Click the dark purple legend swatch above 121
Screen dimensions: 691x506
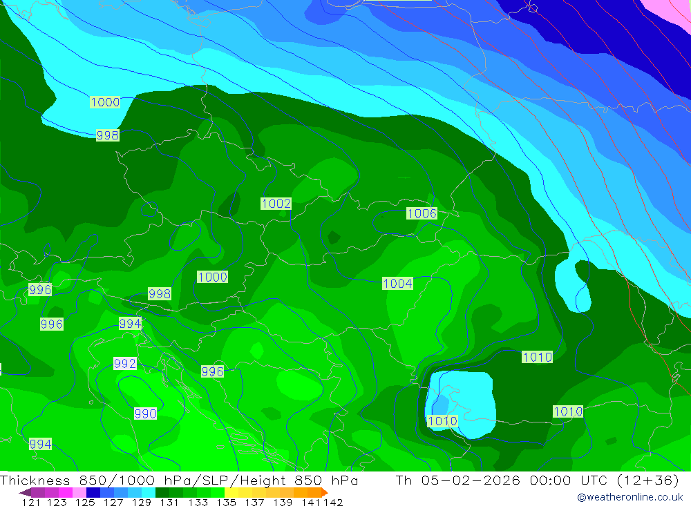pyautogui.click(x=38, y=492)
